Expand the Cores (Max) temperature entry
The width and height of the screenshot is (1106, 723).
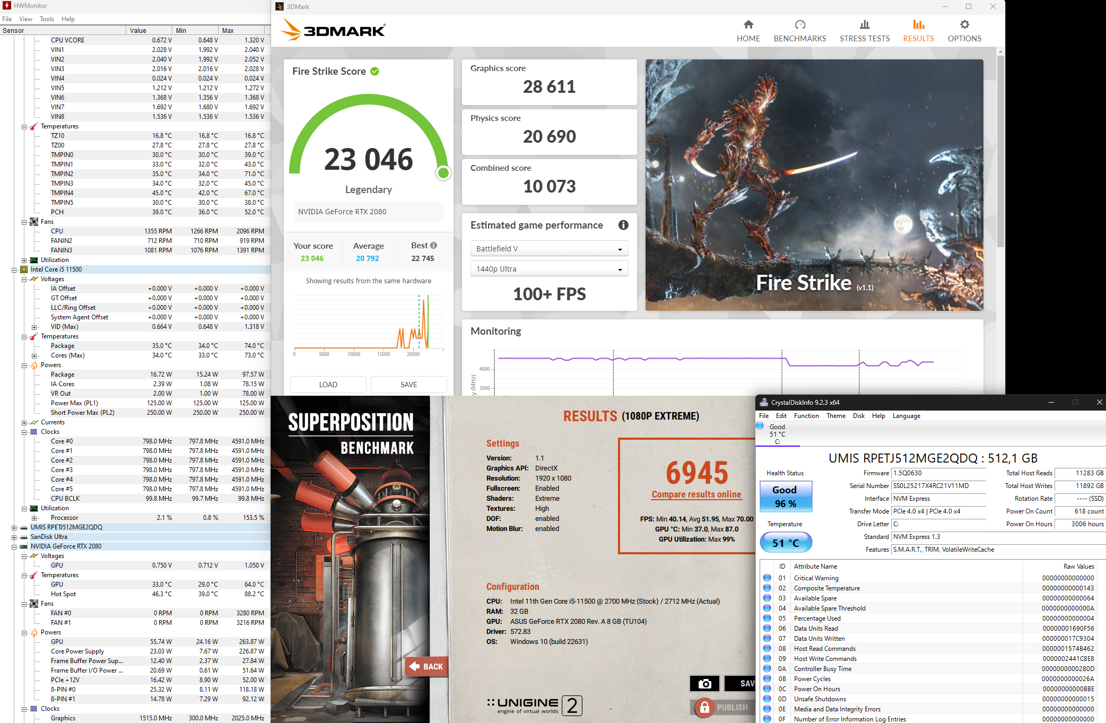pyautogui.click(x=34, y=355)
